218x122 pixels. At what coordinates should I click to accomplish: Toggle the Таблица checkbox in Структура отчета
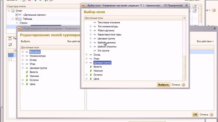(17, 19)
